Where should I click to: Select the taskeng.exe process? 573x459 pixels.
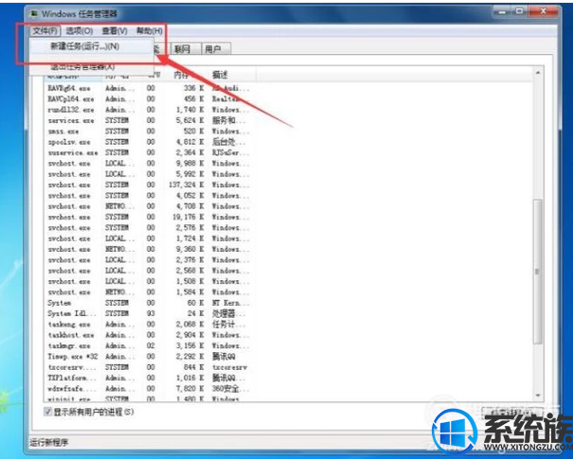pos(149,325)
